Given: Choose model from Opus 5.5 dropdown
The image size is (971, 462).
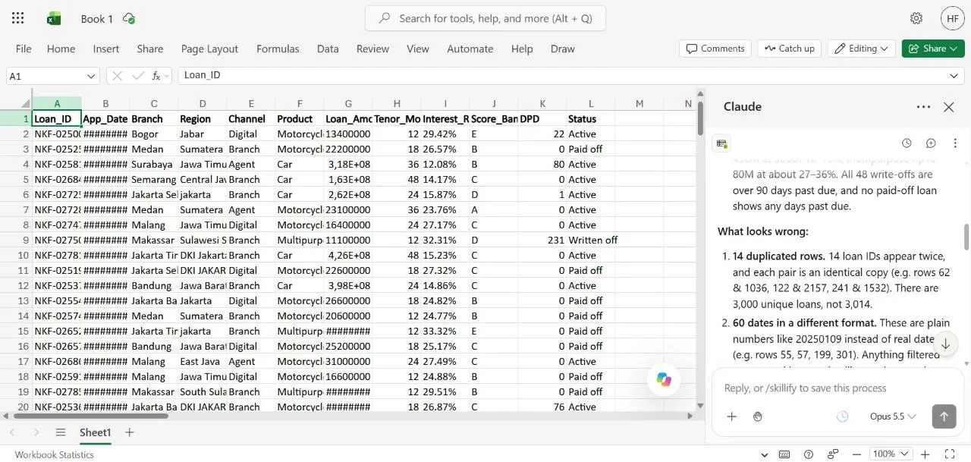Looking at the screenshot, I should coord(893,416).
